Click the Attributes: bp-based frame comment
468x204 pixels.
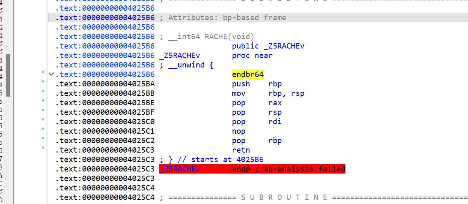[227, 18]
